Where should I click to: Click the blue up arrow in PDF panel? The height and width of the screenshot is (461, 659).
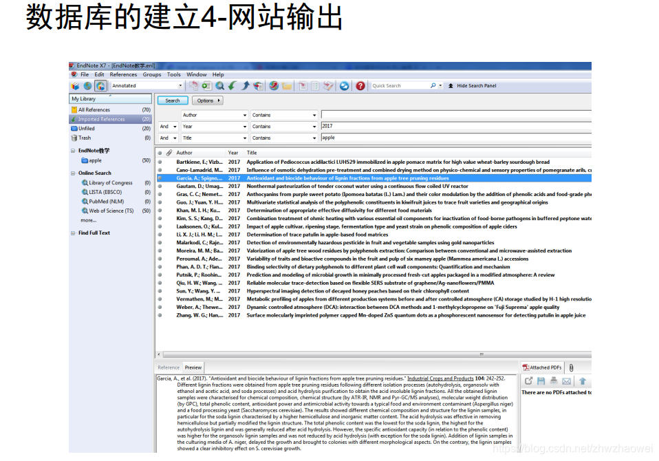[x=583, y=380]
